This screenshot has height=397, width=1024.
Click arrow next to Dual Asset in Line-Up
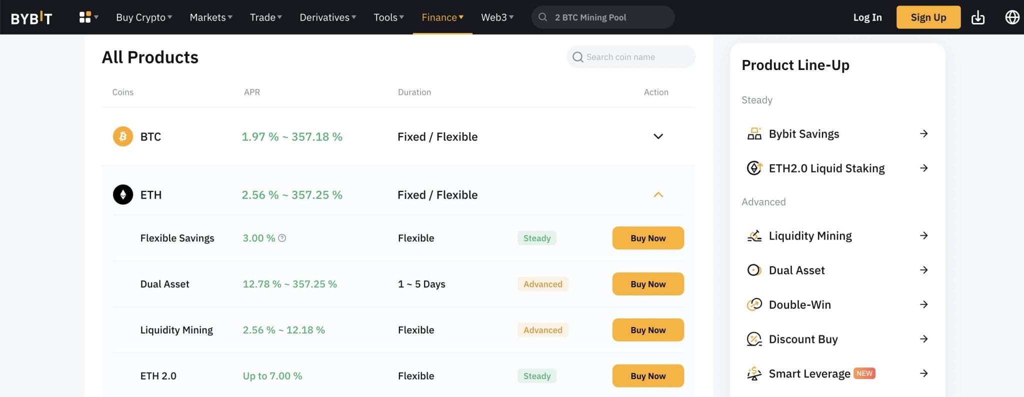coord(924,270)
